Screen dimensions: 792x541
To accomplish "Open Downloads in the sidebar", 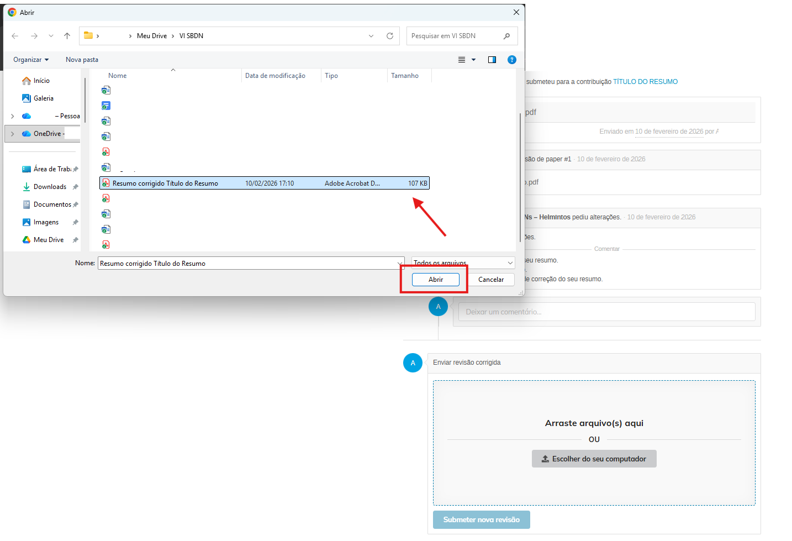I will (50, 187).
